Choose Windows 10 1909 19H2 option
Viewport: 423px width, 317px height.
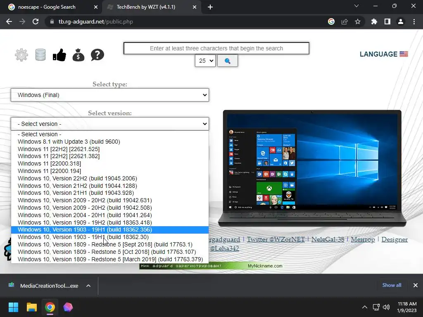click(x=110, y=222)
